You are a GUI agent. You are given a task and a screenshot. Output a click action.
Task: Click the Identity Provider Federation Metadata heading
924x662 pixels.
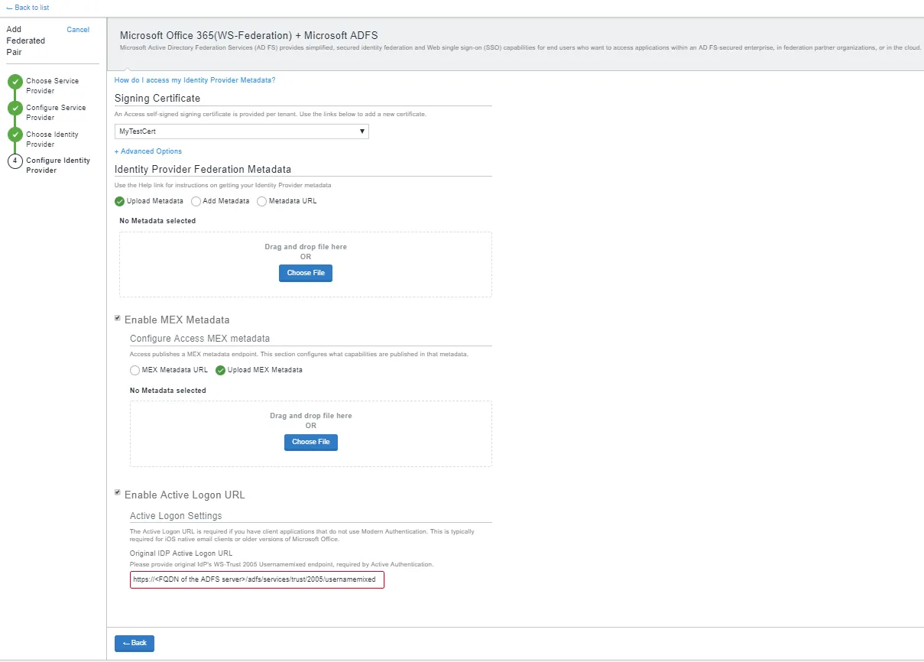click(x=203, y=169)
